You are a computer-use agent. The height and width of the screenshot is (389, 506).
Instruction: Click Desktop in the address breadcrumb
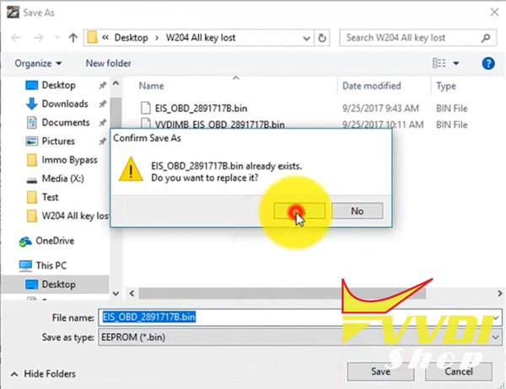(131, 38)
